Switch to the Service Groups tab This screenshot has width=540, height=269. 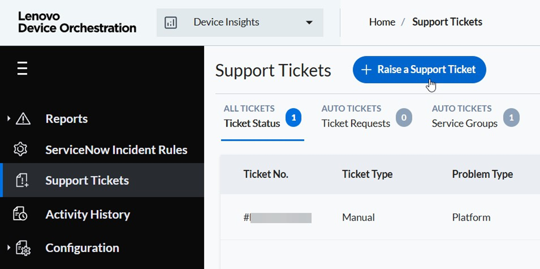pyautogui.click(x=464, y=117)
